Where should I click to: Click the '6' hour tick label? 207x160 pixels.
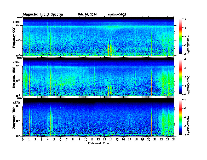pos(60,140)
